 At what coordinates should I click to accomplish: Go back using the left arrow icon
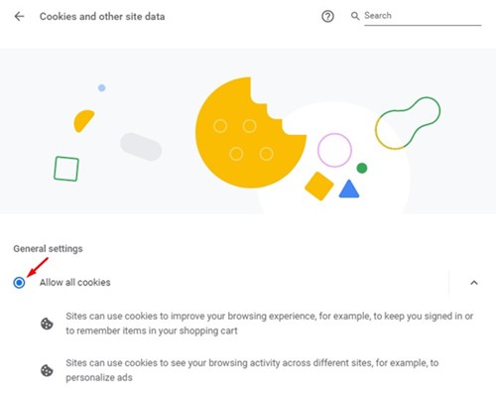click(x=19, y=16)
